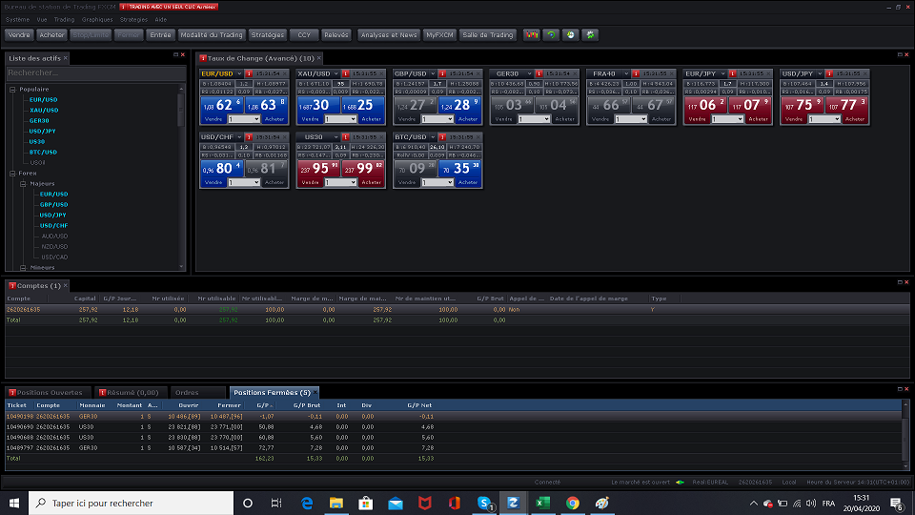Image resolution: width=915 pixels, height=515 pixels.
Task: Open the Mail app from the taskbar
Action: [395, 503]
